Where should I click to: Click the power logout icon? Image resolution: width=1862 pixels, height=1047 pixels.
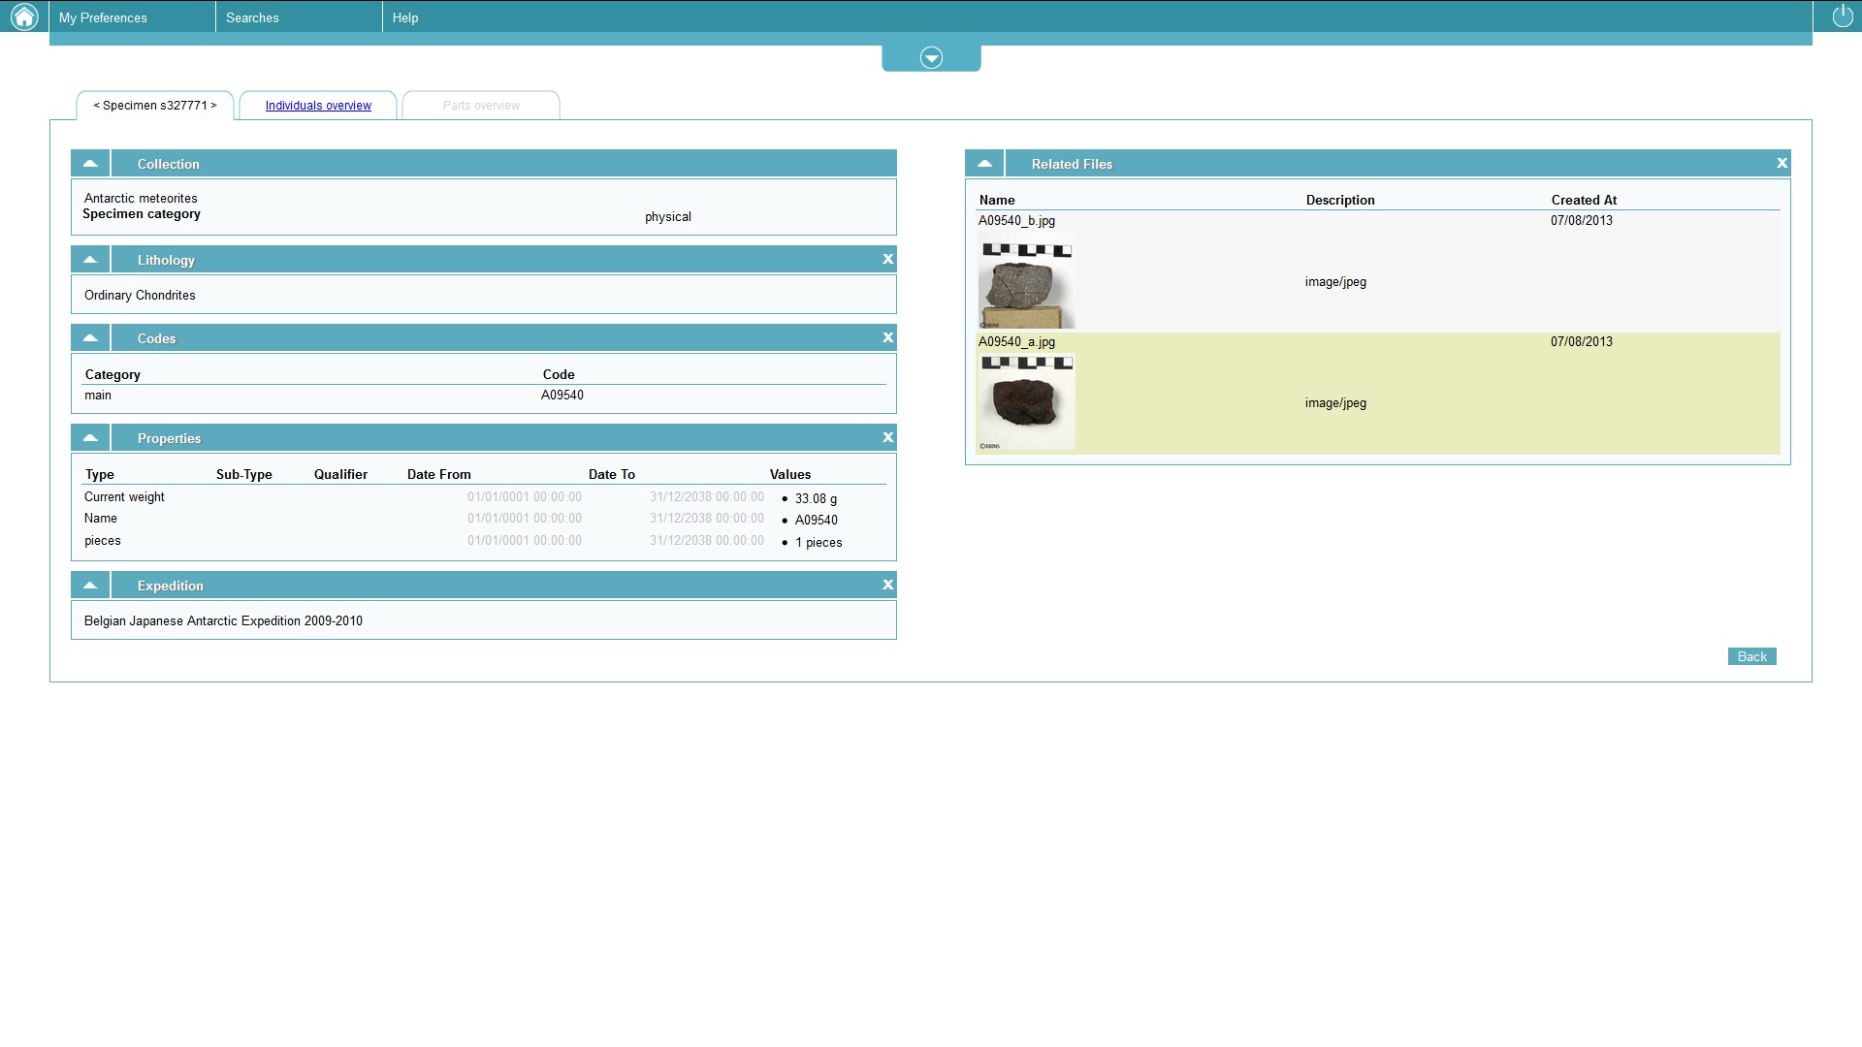[1842, 16]
